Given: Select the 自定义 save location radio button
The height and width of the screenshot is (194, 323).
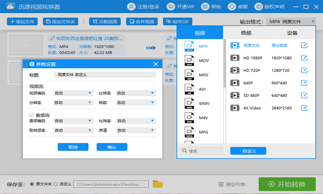Looking at the screenshot, I should pos(56,184).
